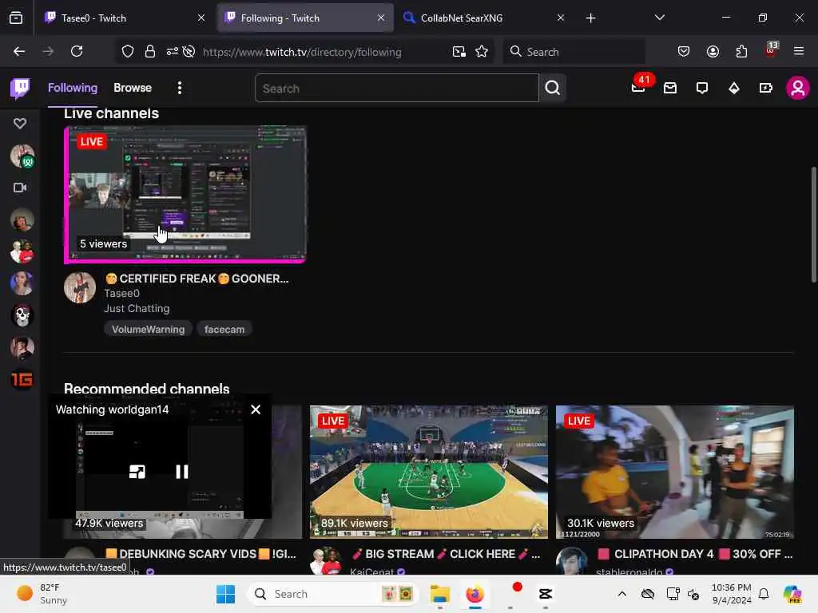Go back to the previous page
Image resolution: width=818 pixels, height=613 pixels.
(x=19, y=51)
